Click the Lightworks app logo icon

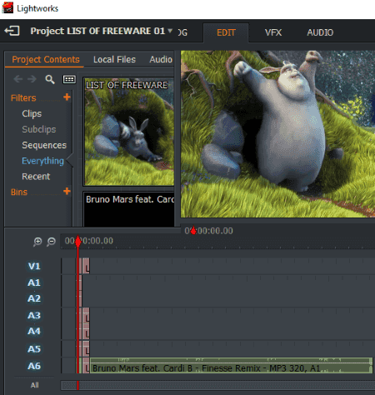pyautogui.click(x=7, y=7)
